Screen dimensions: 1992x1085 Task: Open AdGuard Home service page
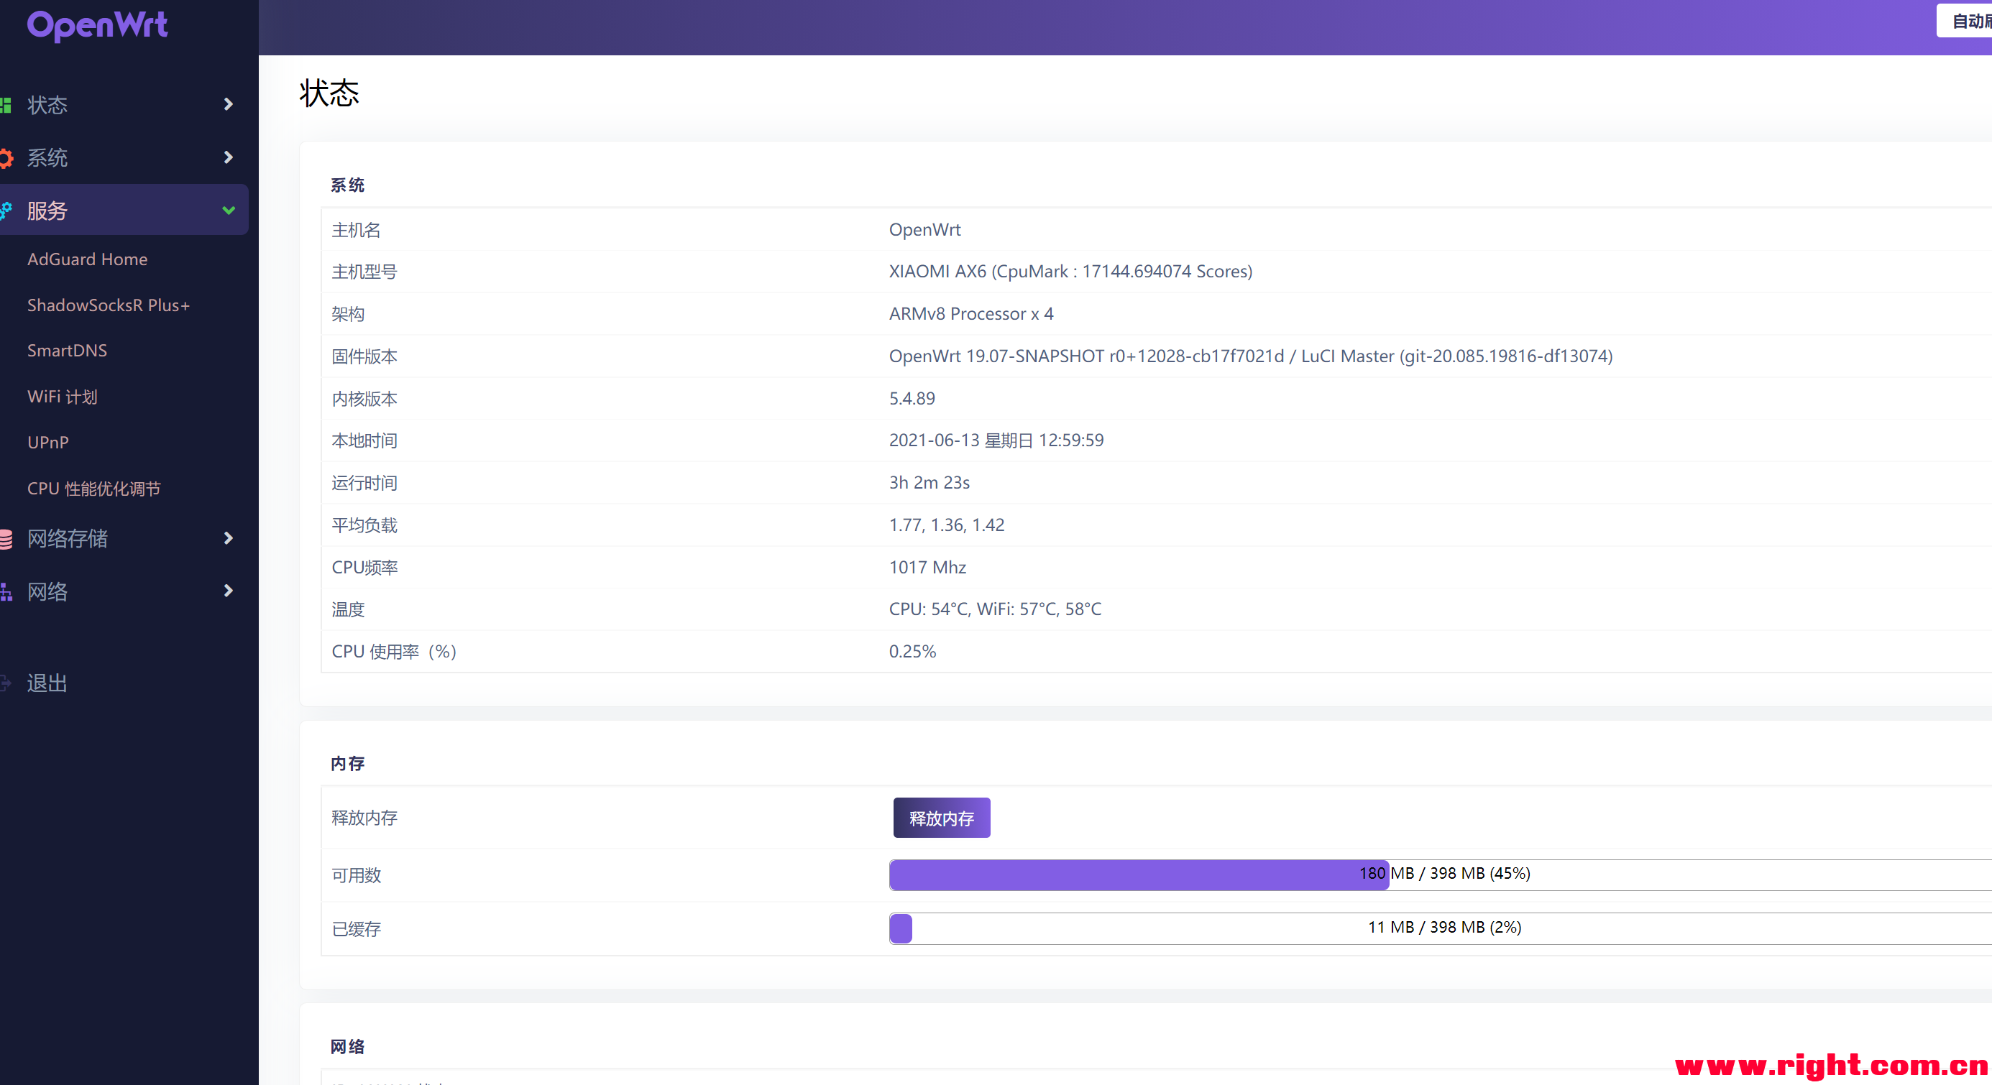[x=88, y=259]
